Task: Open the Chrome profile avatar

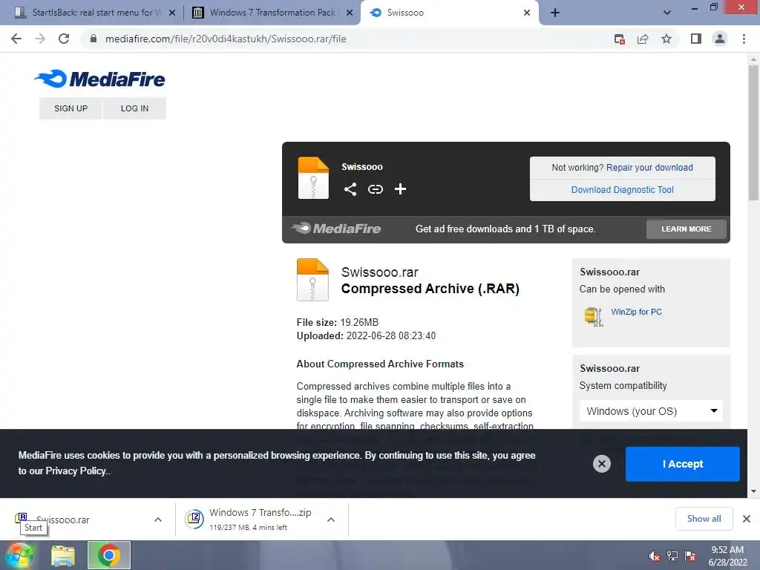Action: pyautogui.click(x=720, y=39)
